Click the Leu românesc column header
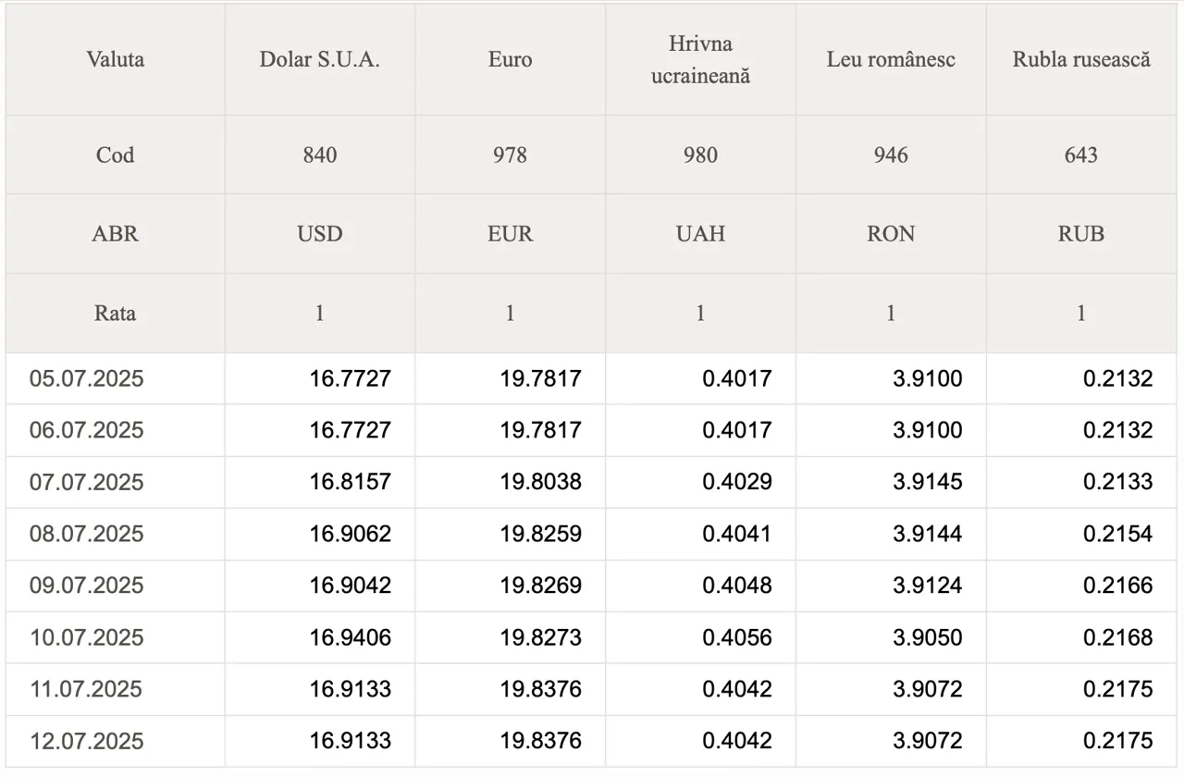 click(x=891, y=59)
